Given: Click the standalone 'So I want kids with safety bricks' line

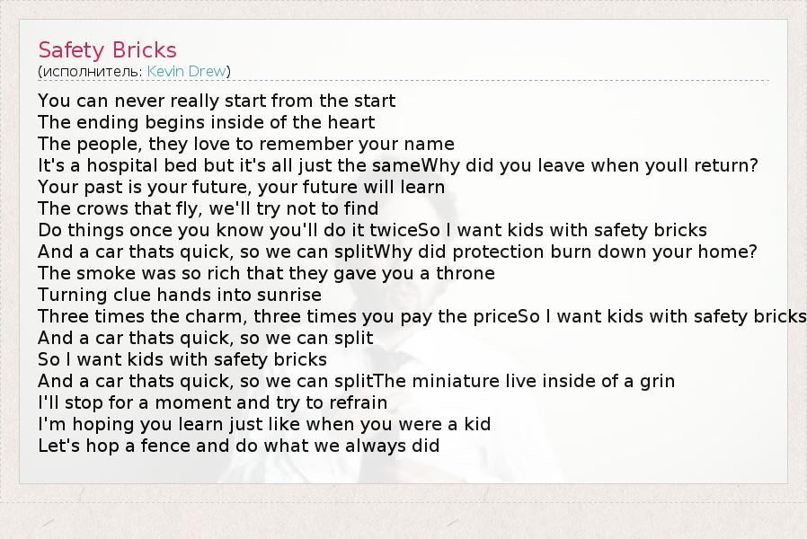Looking at the screenshot, I should 182,359.
